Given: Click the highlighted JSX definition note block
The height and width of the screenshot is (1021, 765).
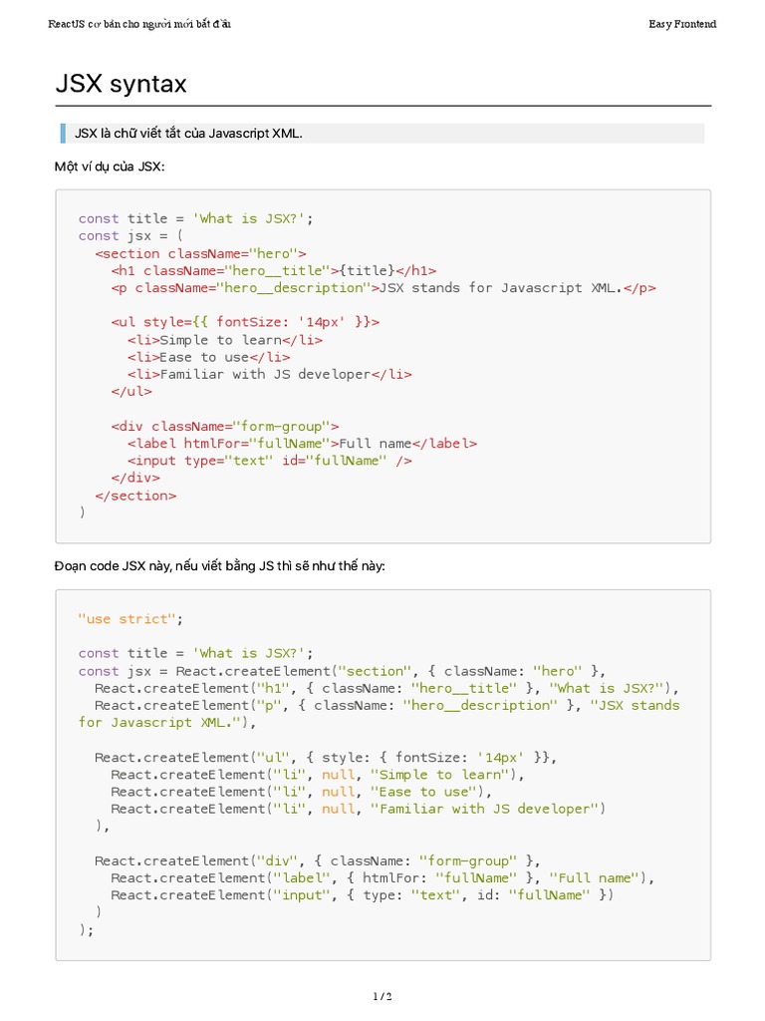Looking at the screenshot, I should pyautogui.click(x=382, y=134).
